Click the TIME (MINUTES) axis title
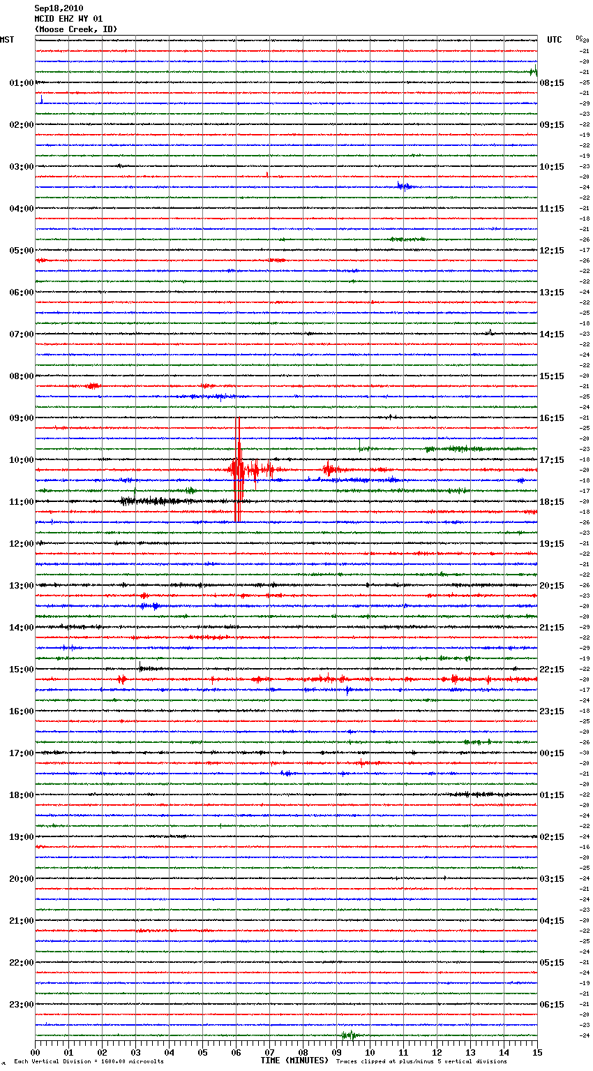This screenshot has width=593, height=1071. (294, 1061)
